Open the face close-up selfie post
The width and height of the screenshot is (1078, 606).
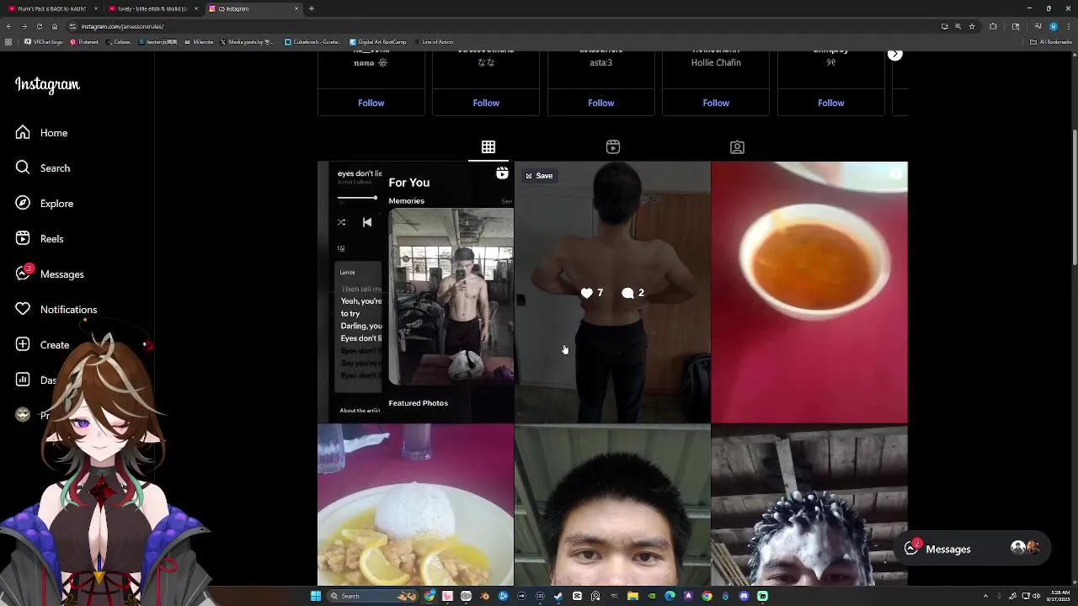612,505
